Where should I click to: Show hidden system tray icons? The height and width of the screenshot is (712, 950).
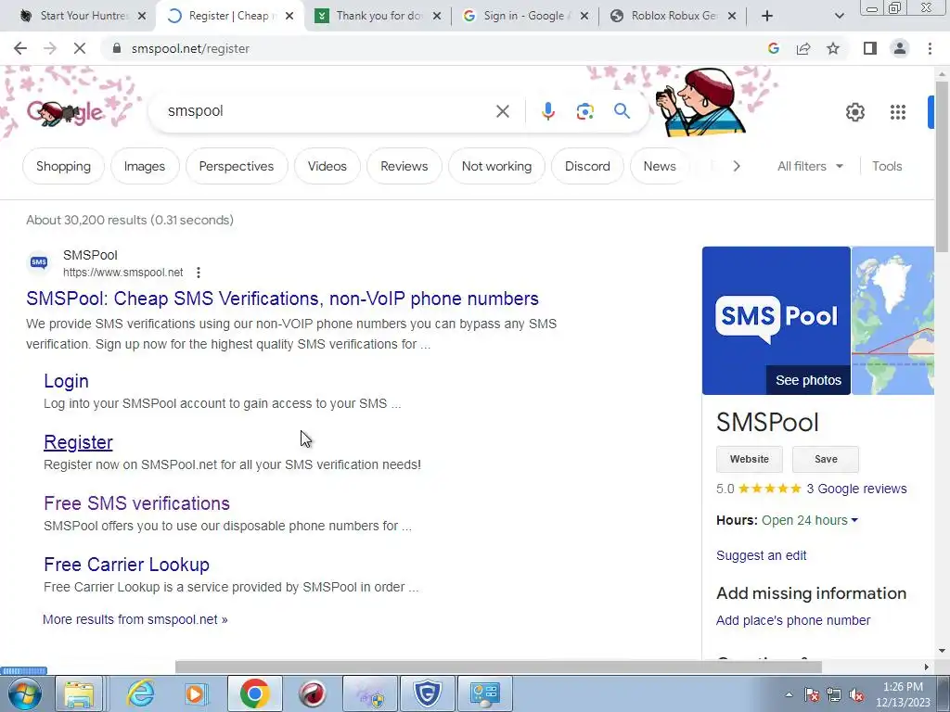[x=789, y=695]
